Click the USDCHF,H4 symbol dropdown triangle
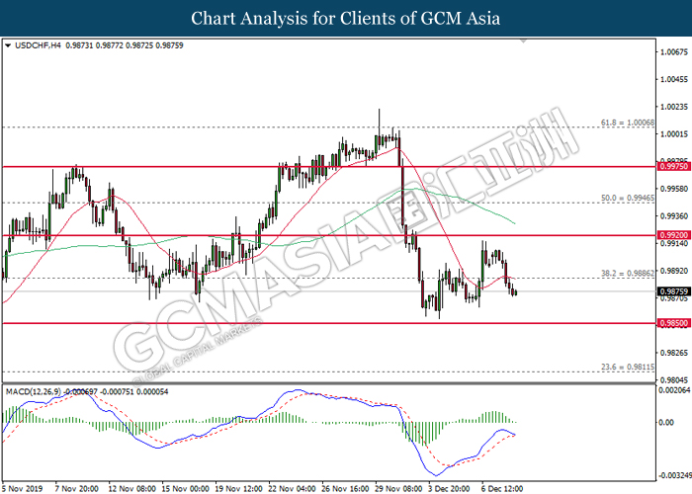692x494 pixels. tap(8, 45)
